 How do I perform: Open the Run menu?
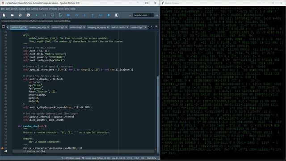(28, 9)
